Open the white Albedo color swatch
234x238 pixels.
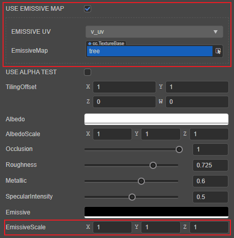point(156,119)
